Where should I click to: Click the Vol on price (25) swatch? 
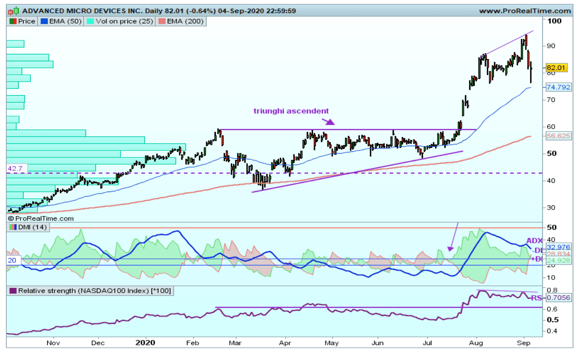point(90,21)
